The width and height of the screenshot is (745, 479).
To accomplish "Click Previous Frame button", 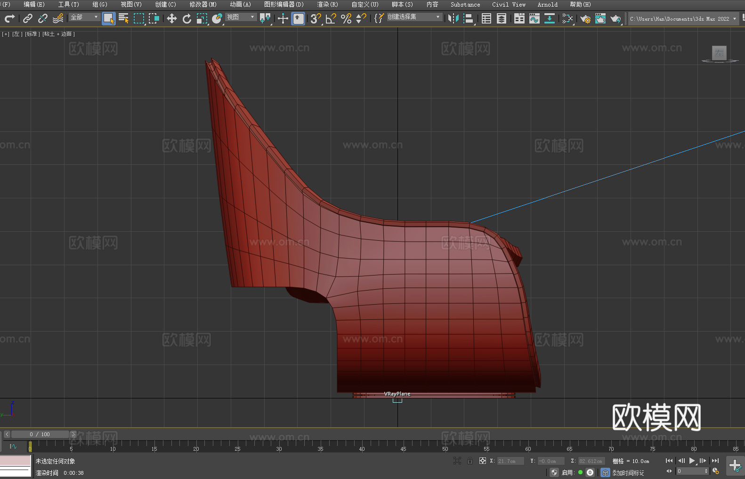I will point(681,461).
